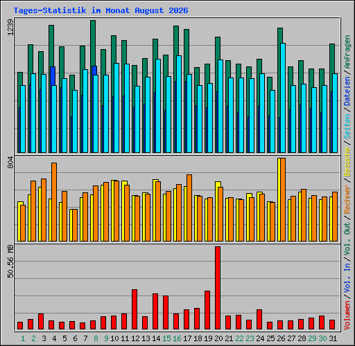Select day label "7" on the x-axis
Viewport: 355px width, 346px height.
[x=85, y=338]
